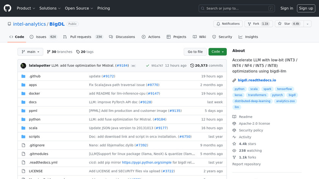The image size is (319, 179).
Task: Click the ppml folder icon
Action: [x=24, y=111]
